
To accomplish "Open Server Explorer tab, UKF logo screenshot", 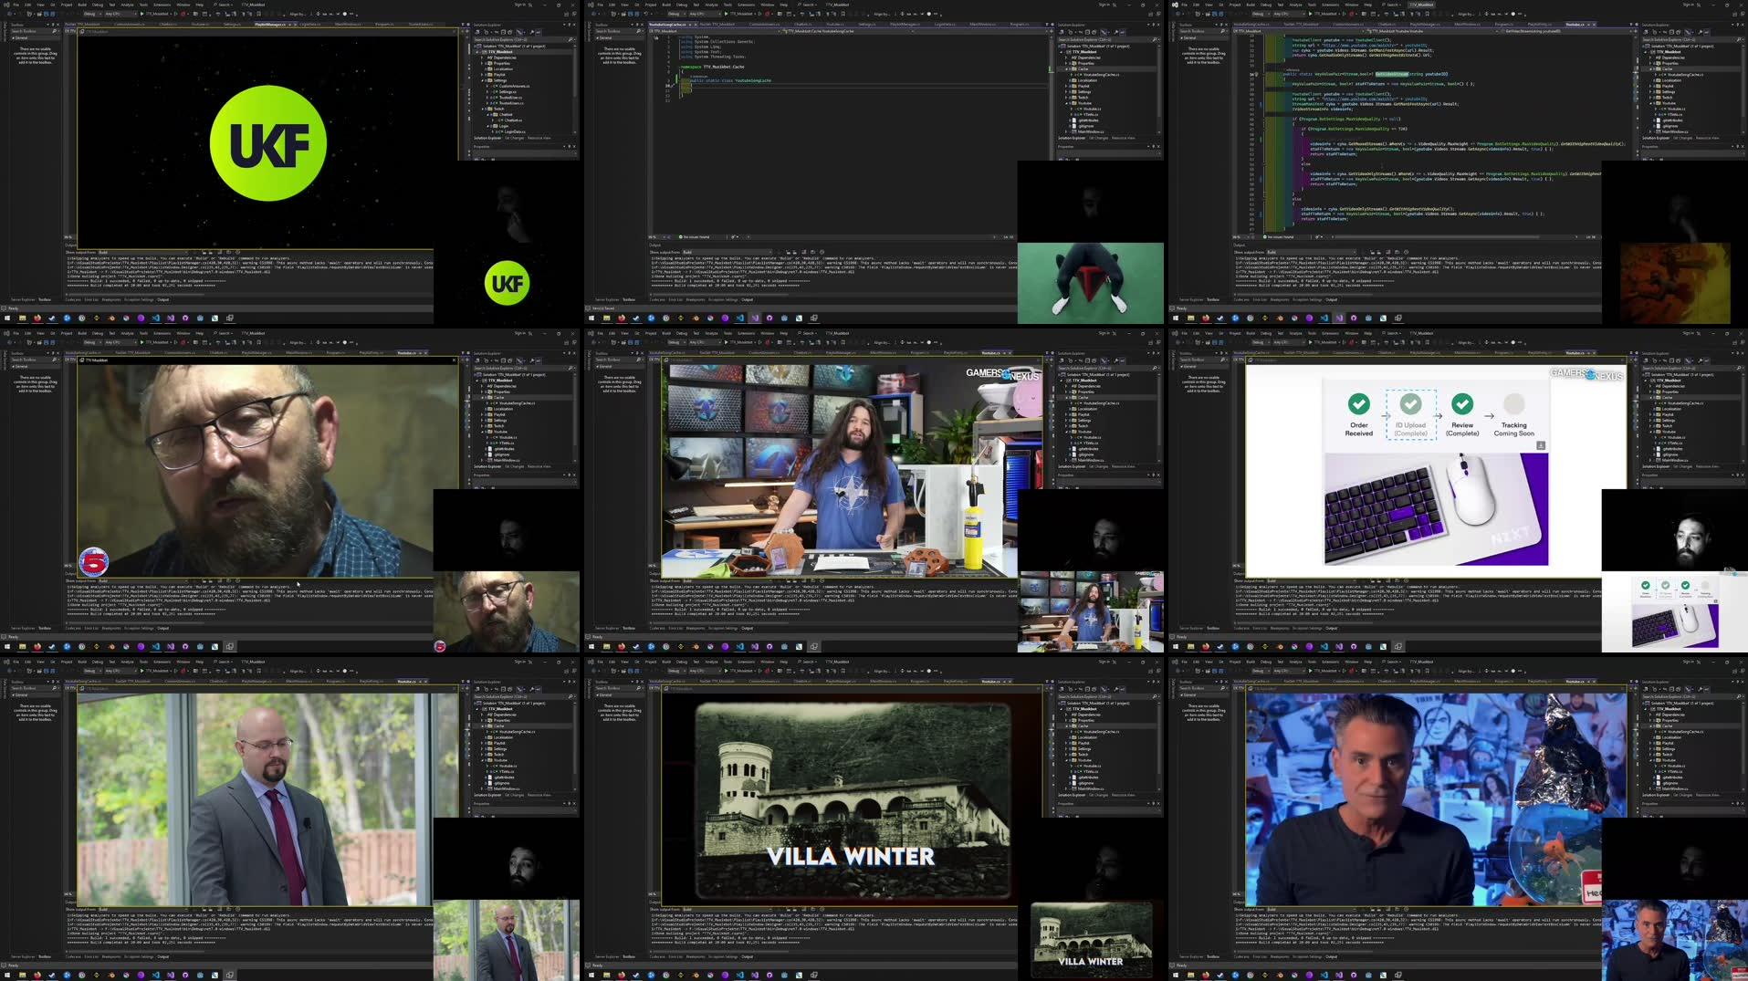I will click(23, 300).
